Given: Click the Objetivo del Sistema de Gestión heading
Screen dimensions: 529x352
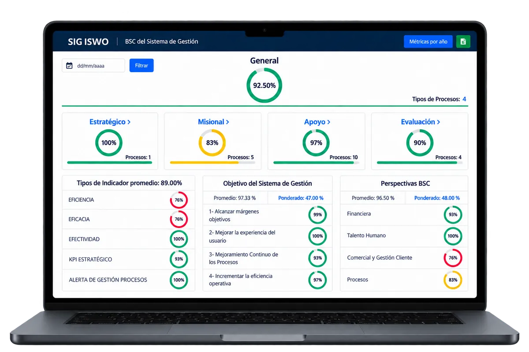Looking at the screenshot, I should (x=267, y=183).
